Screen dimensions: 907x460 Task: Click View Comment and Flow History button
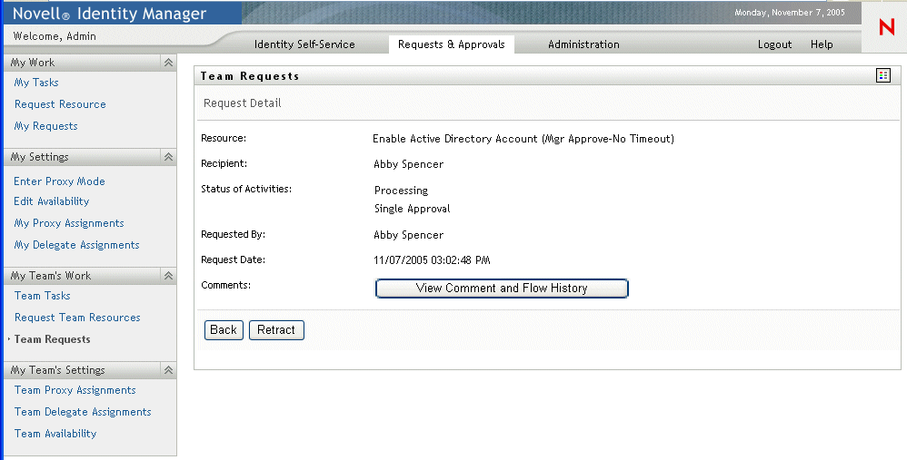coord(502,288)
